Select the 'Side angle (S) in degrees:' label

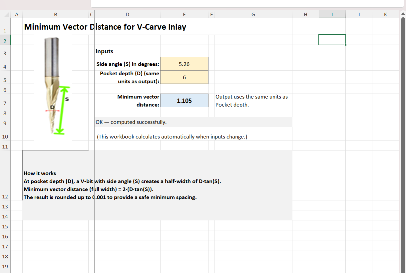coord(127,64)
